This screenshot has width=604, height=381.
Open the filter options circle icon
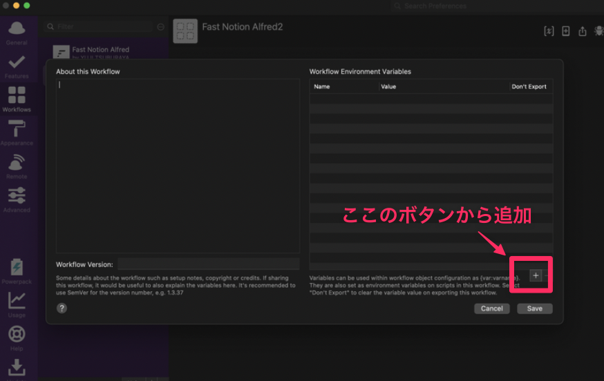point(160,26)
